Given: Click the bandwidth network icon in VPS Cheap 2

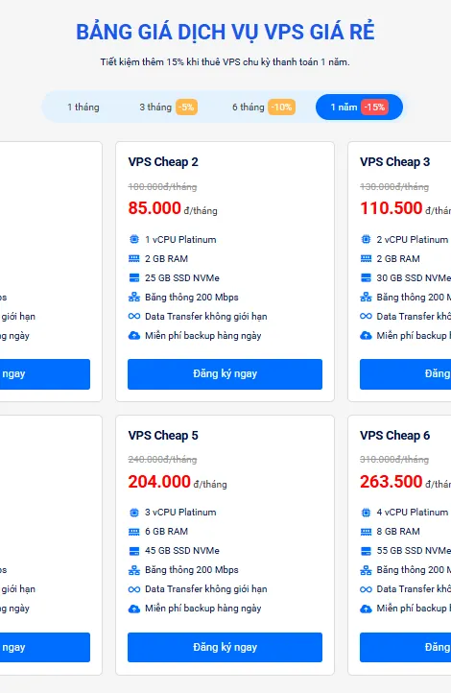Looking at the screenshot, I should point(133,297).
